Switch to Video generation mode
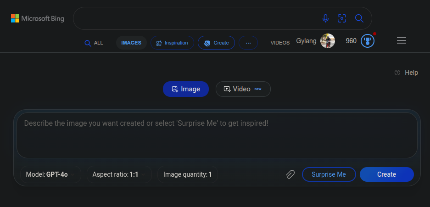 point(243,89)
